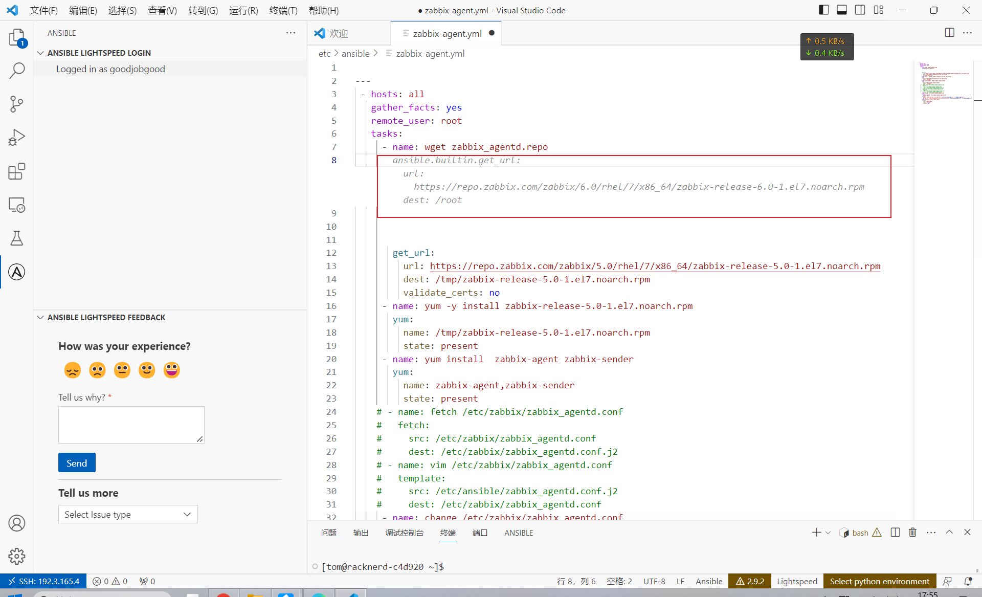Switch to the zabbix-agent.yml tab
The image size is (982, 597).
(x=447, y=33)
